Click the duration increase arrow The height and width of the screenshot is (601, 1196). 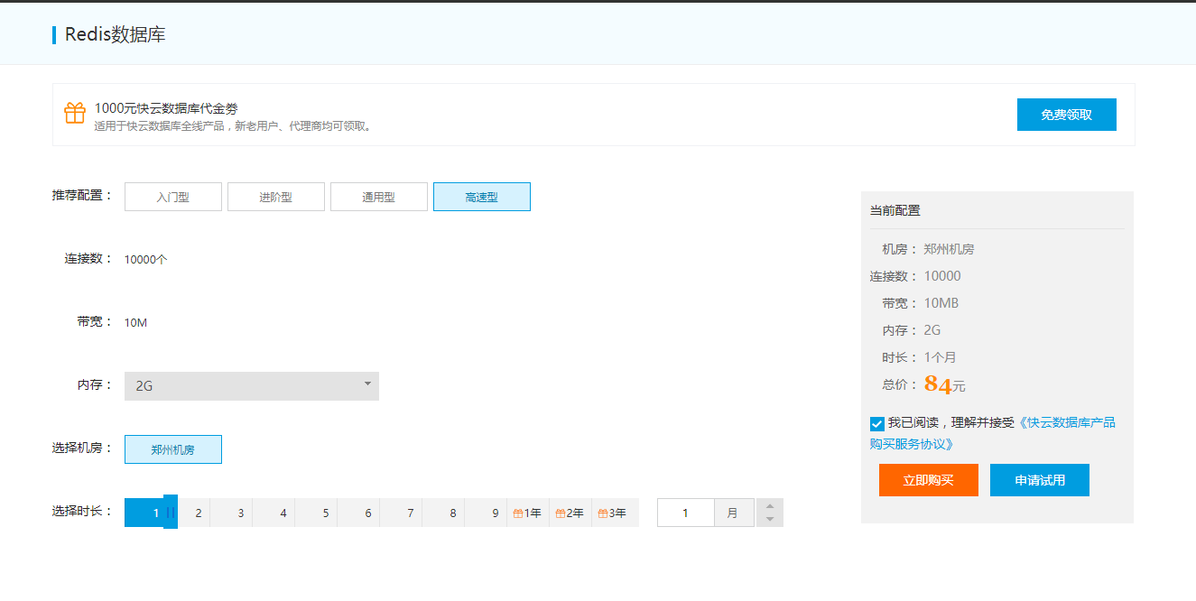tap(770, 506)
